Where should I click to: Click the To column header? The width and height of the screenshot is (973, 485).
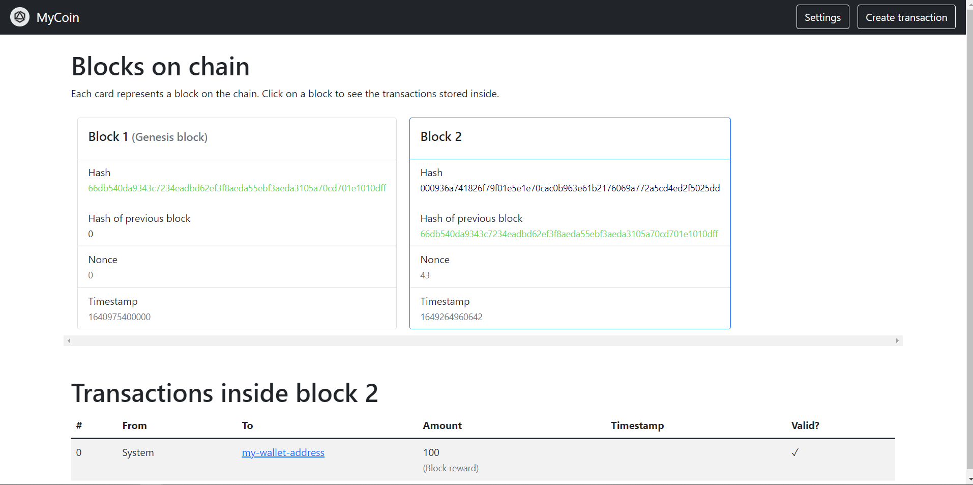(247, 425)
